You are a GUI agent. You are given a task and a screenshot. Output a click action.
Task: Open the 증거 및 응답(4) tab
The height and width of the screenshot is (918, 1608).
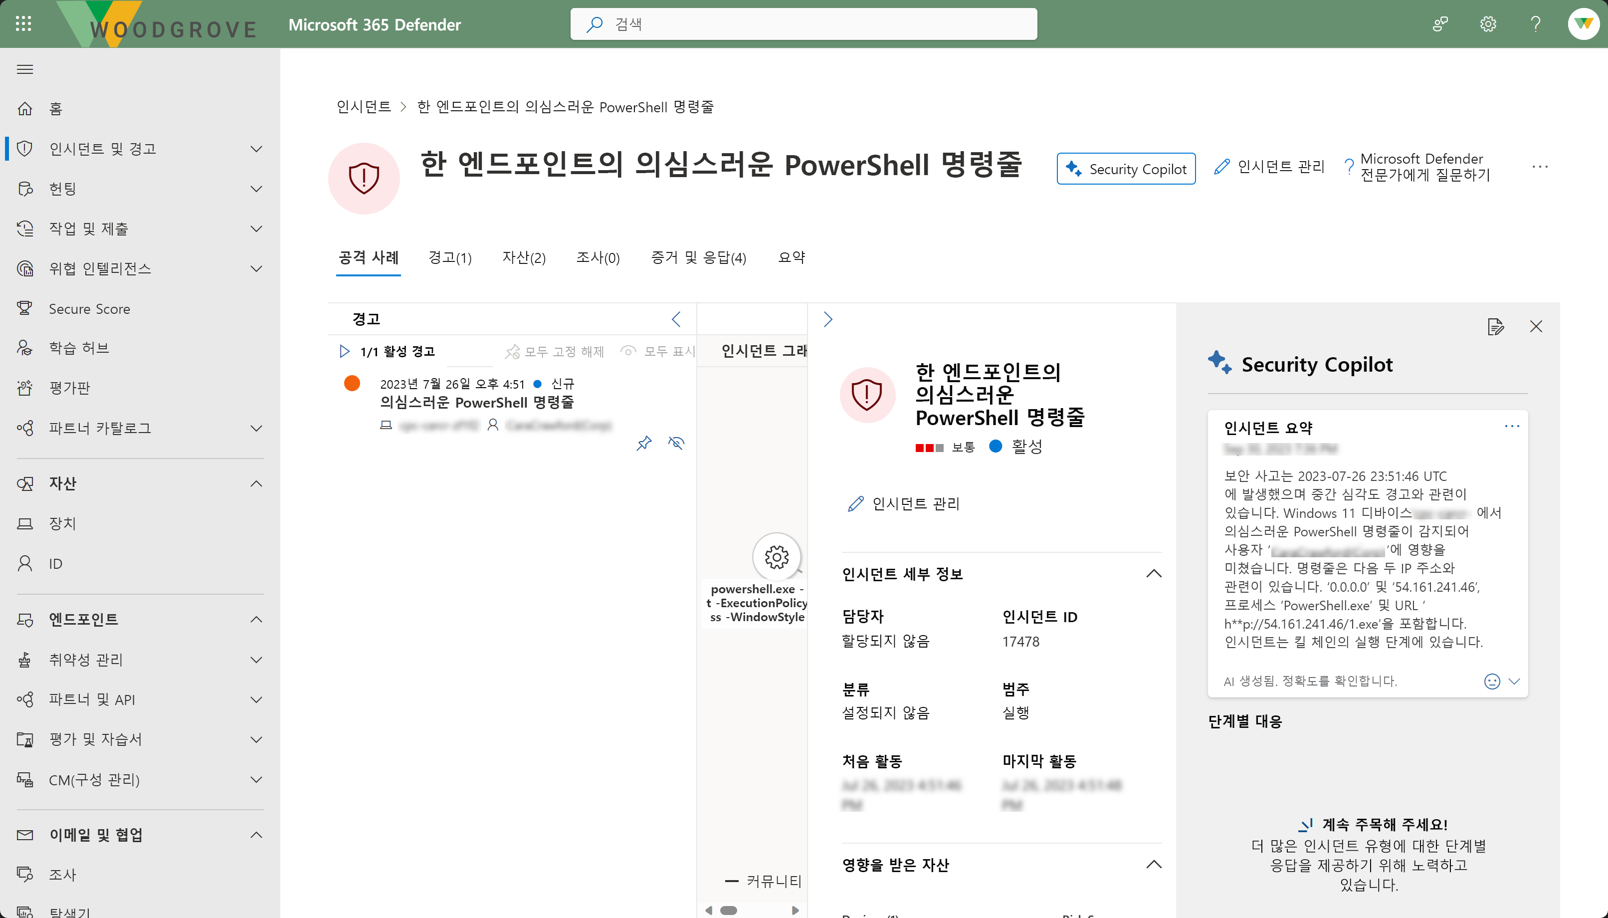coord(698,257)
